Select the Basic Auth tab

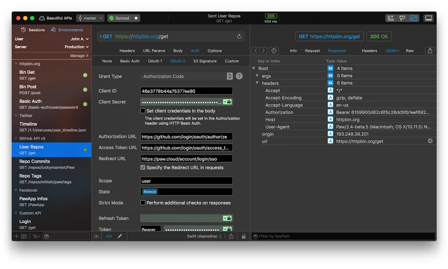(x=129, y=61)
